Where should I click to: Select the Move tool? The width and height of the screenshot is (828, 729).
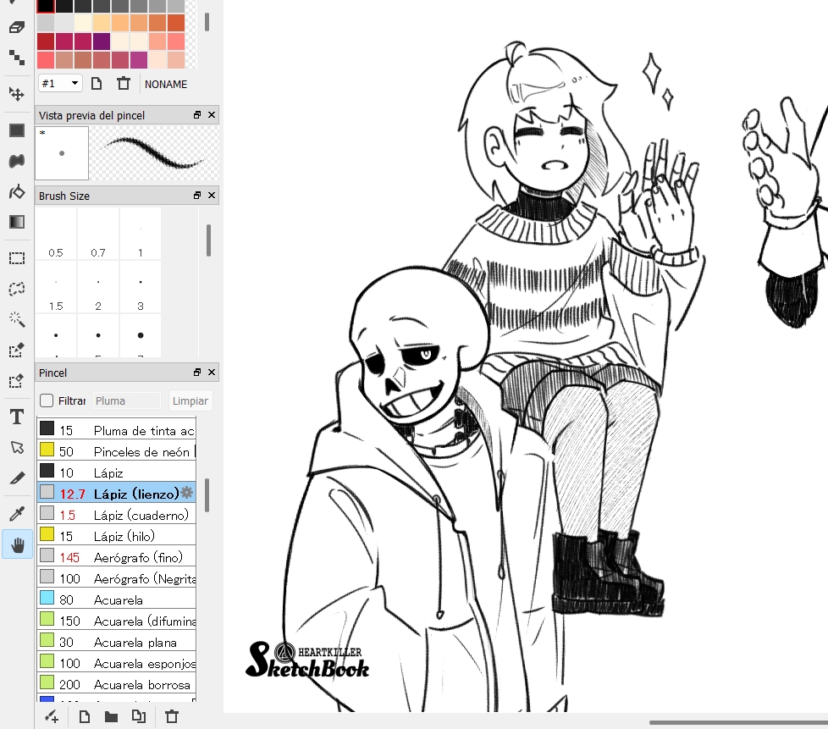[17, 93]
